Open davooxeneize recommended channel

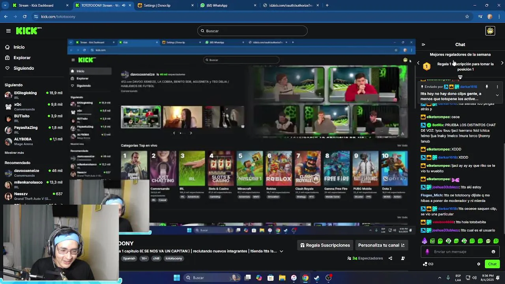[x=34, y=173]
